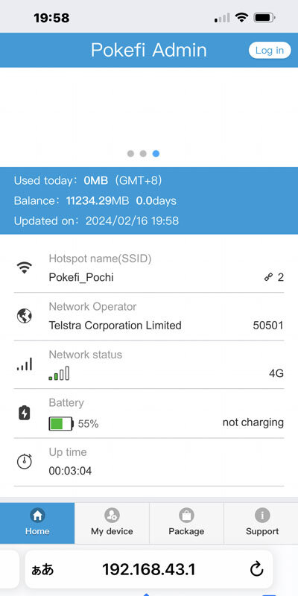
Task: Reload the page with refresh icon
Action: [256, 569]
